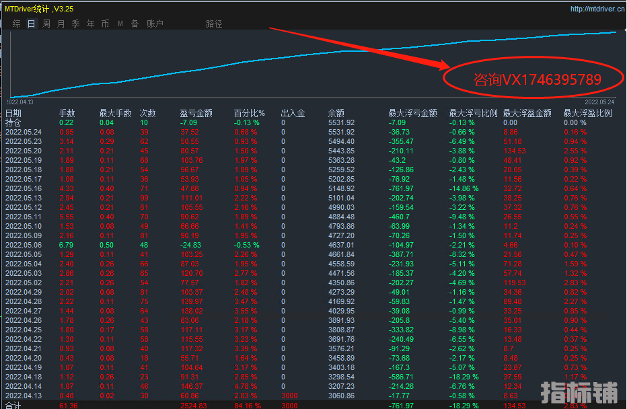This screenshot has width=627, height=409.
Task: Click the 日期 column header
Action: pos(13,114)
